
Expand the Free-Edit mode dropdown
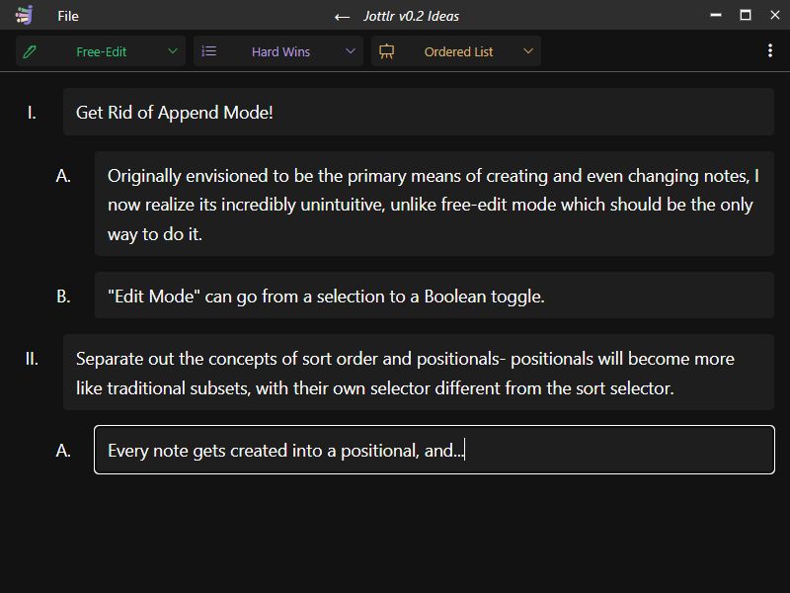tap(173, 51)
